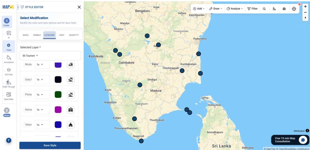Change the dark blue swatch for Velan
Image resolution: width=310 pixels, height=150 pixels.
point(58,125)
